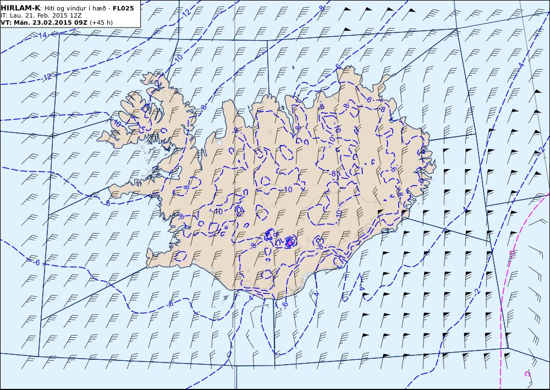
Task: Select the FL025 flight level label
Action: pyautogui.click(x=123, y=8)
